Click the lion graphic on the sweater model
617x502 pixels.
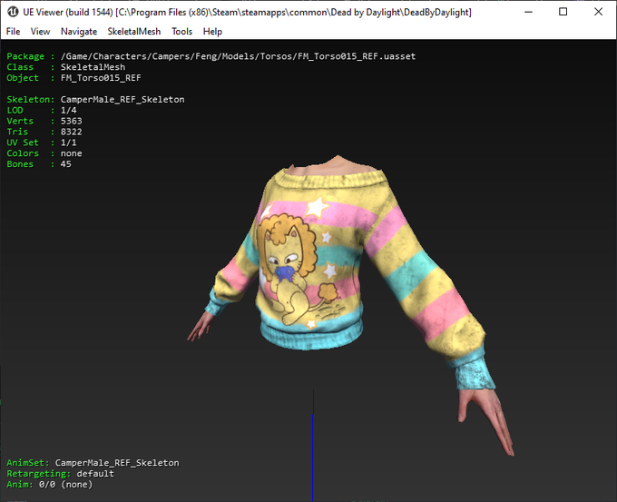[293, 268]
